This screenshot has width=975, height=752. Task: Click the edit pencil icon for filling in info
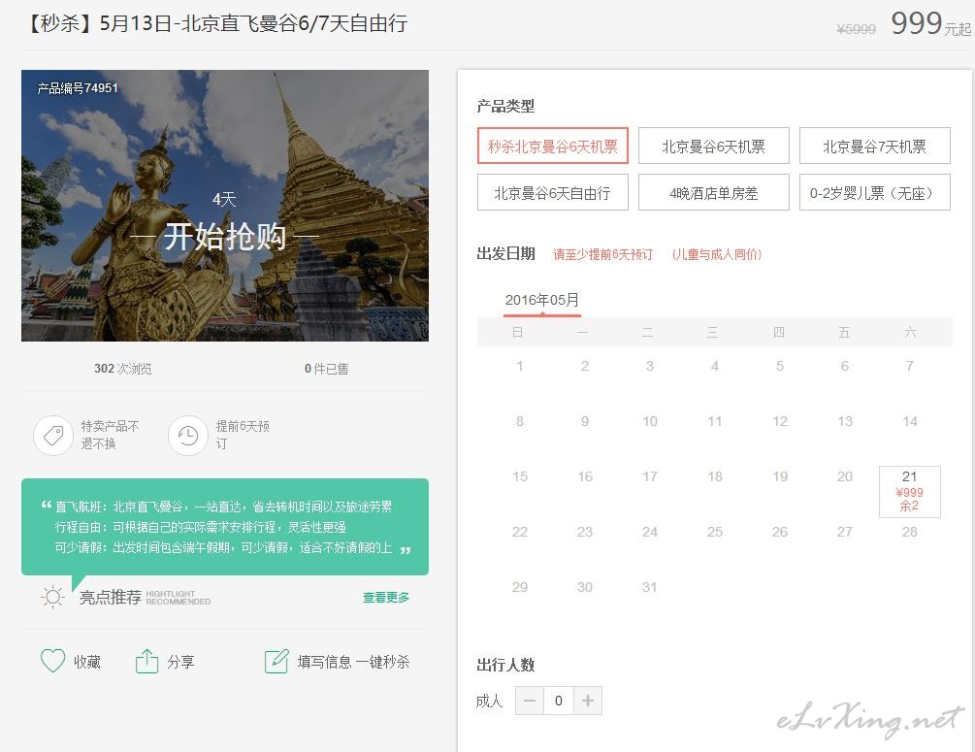point(276,661)
